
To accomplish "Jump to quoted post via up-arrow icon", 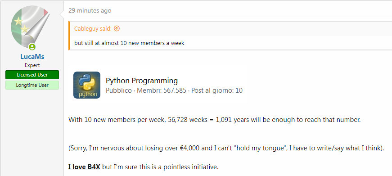I will point(117,28).
